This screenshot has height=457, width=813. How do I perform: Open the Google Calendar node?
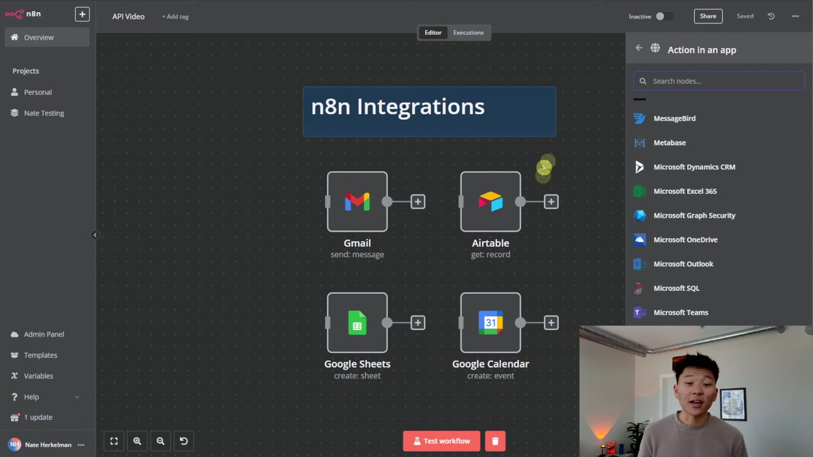tap(491, 323)
